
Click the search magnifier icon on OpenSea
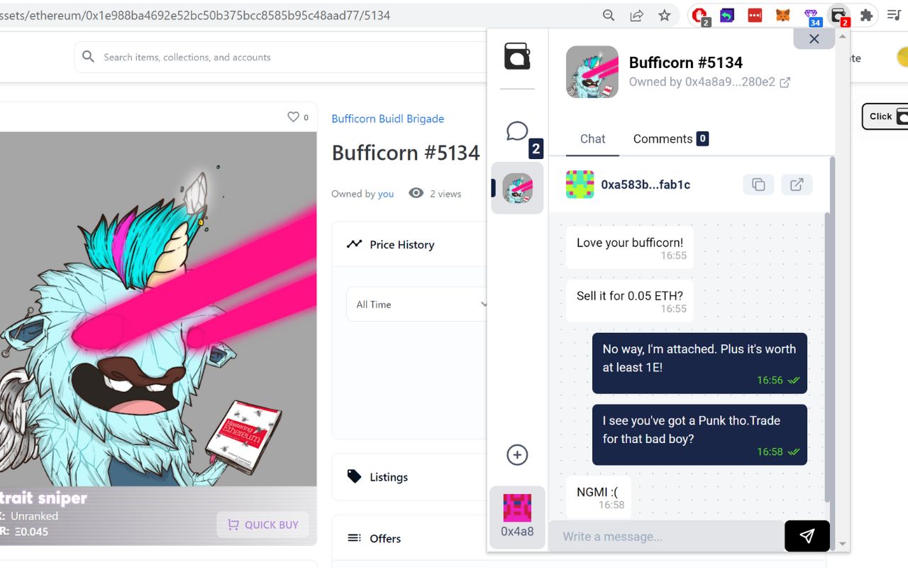(88, 57)
